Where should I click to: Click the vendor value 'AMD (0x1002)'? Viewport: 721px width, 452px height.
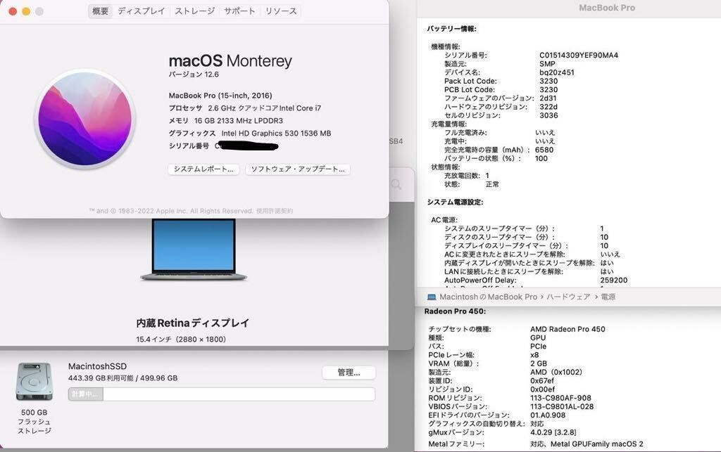click(556, 372)
